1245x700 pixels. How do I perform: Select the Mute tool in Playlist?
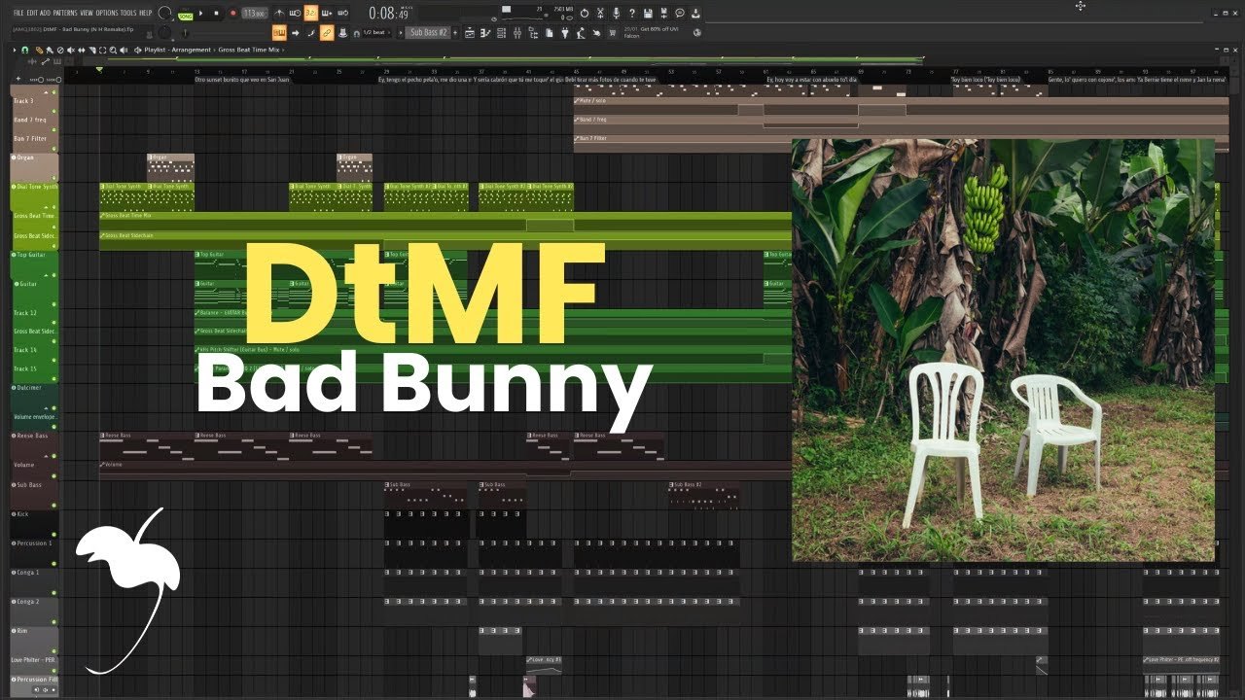[71, 50]
